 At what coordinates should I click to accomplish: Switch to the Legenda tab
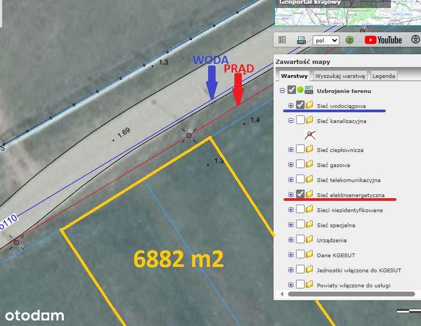coord(383,76)
